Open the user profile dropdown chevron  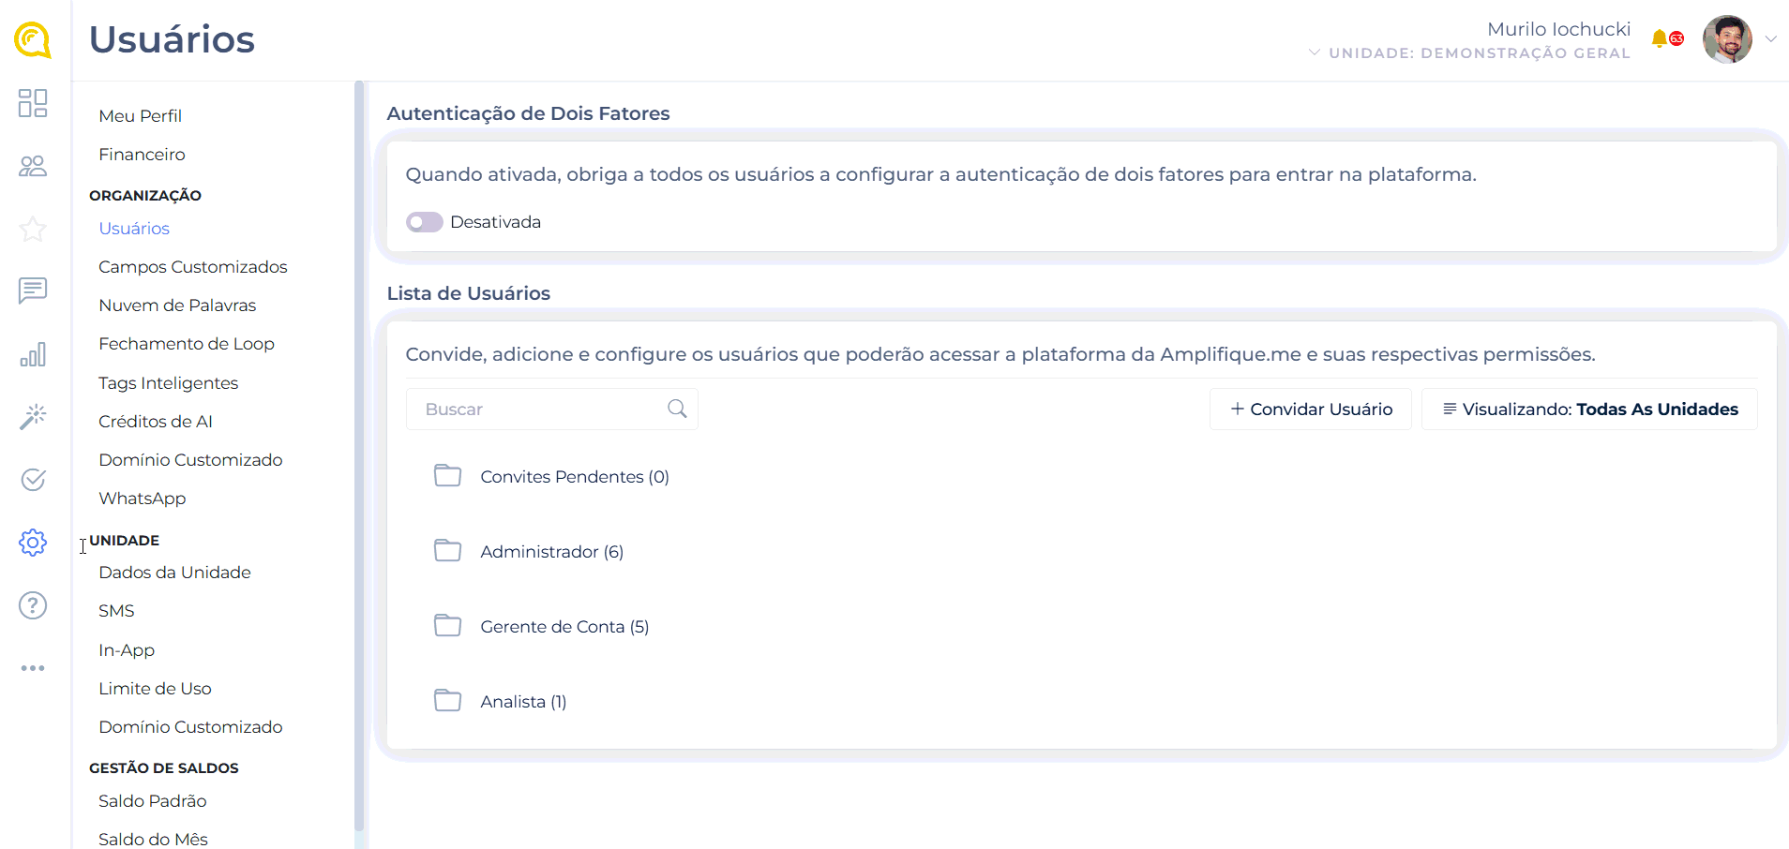(1771, 39)
